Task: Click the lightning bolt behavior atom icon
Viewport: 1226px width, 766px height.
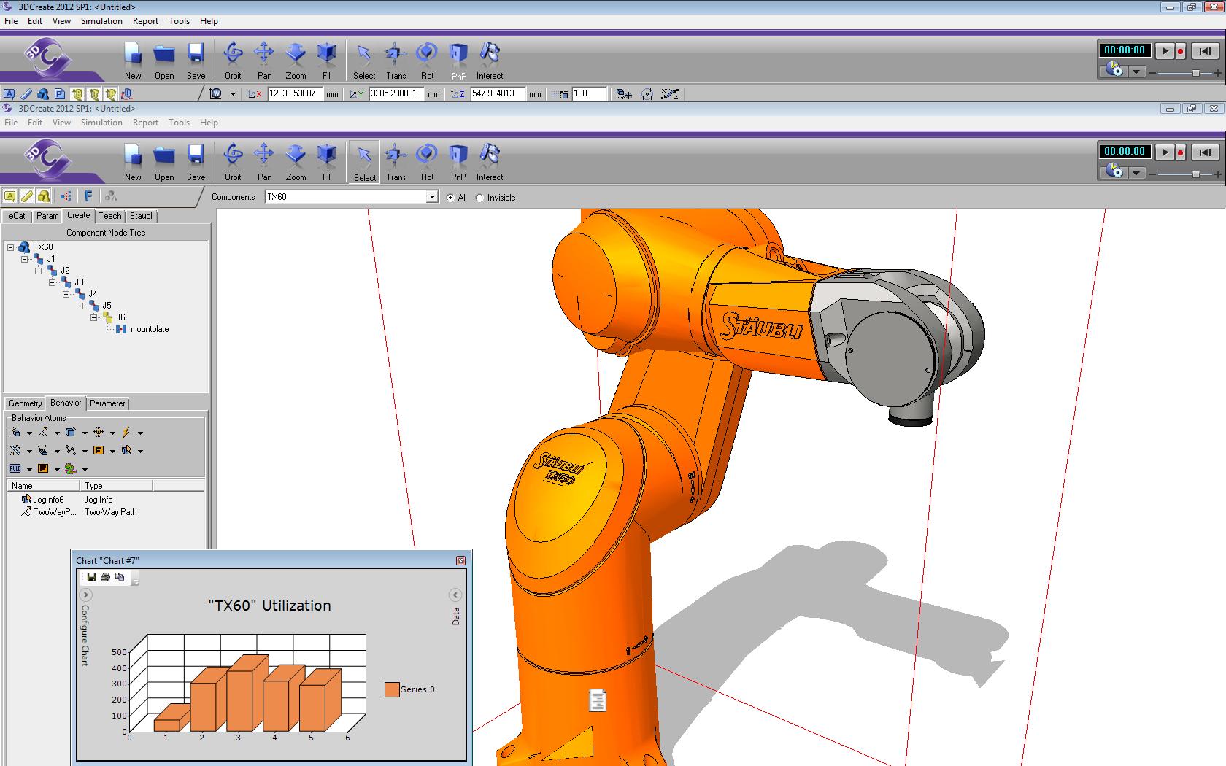Action: click(126, 432)
